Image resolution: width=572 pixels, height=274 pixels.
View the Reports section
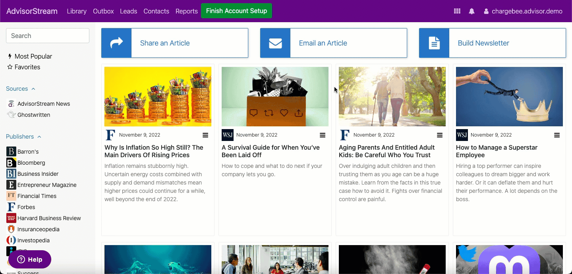tap(187, 11)
